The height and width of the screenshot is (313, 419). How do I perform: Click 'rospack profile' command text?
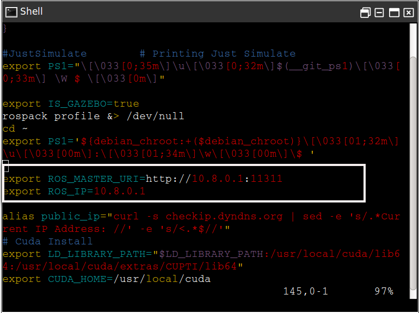point(51,116)
